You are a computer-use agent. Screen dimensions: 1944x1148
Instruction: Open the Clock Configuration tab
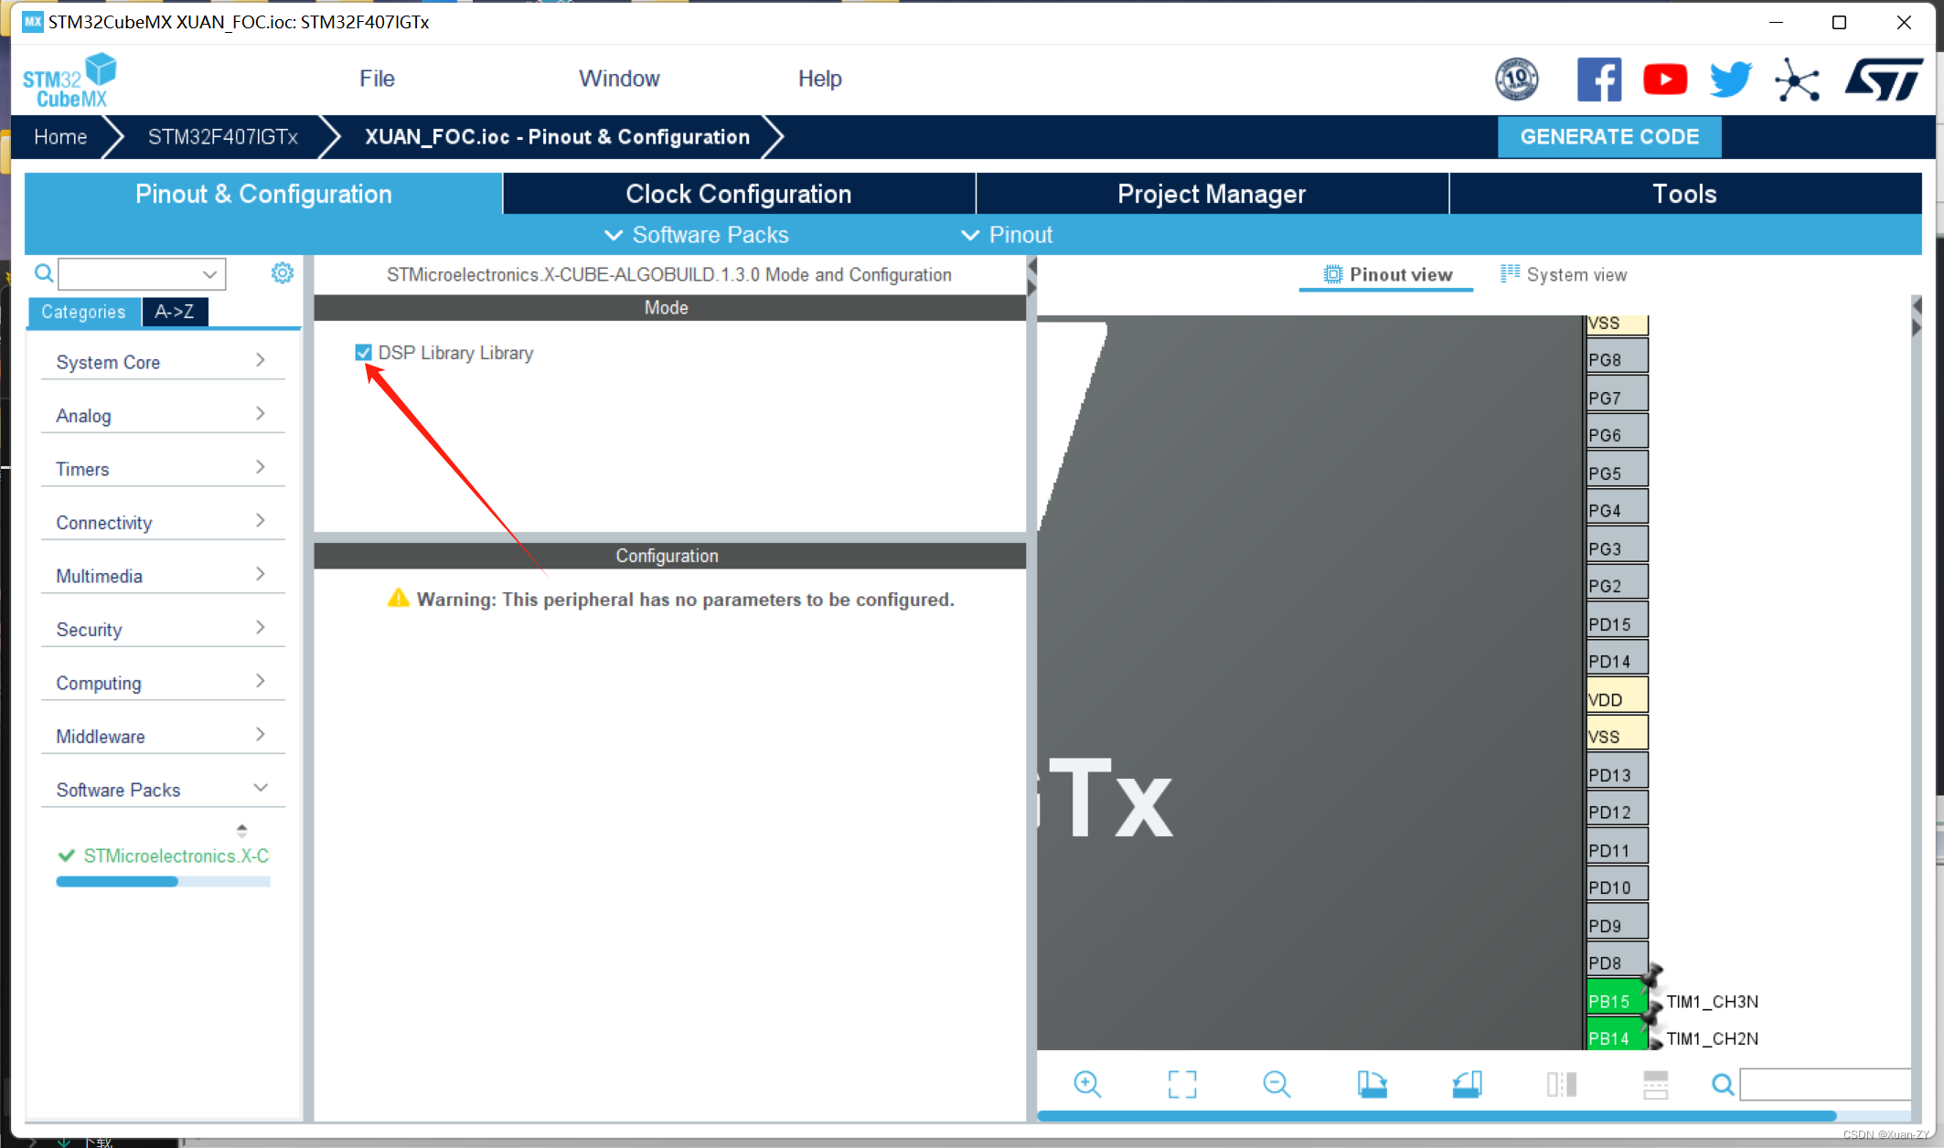(x=738, y=194)
